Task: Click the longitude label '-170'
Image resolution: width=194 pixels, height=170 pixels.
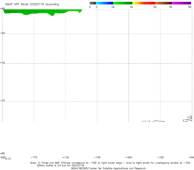Action: click(66, 157)
